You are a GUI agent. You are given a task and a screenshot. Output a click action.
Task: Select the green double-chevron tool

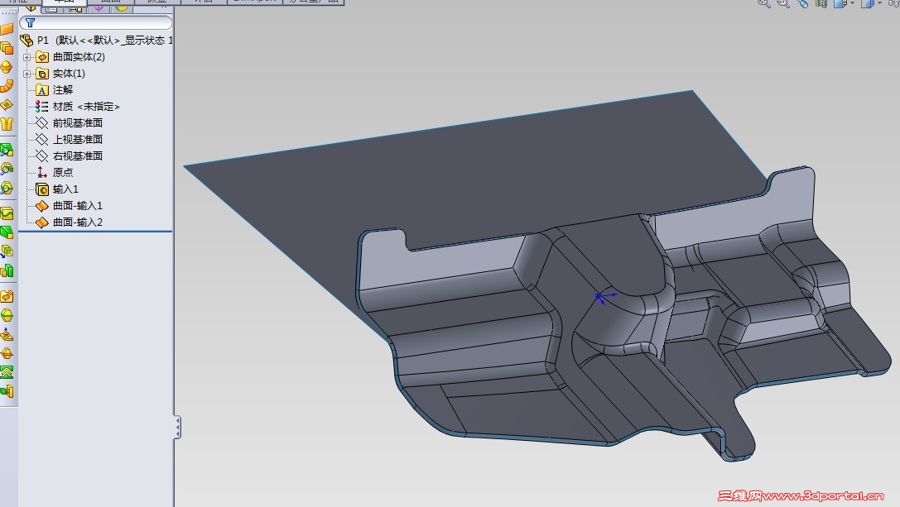[7, 372]
